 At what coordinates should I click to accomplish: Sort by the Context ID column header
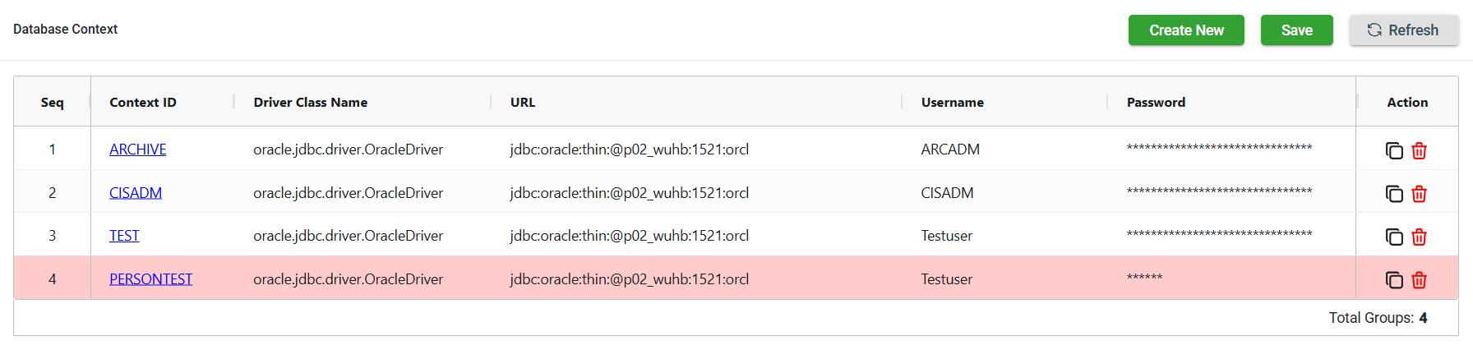pyautogui.click(x=143, y=103)
